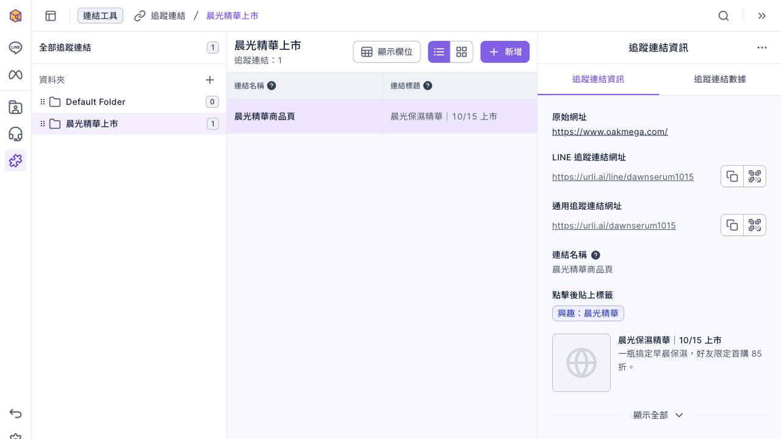This screenshot has height=439, width=781.
Task: Open the Meta channel sidebar icon
Action: coord(15,74)
